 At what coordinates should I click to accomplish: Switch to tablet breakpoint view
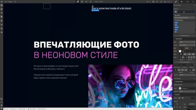82,2
